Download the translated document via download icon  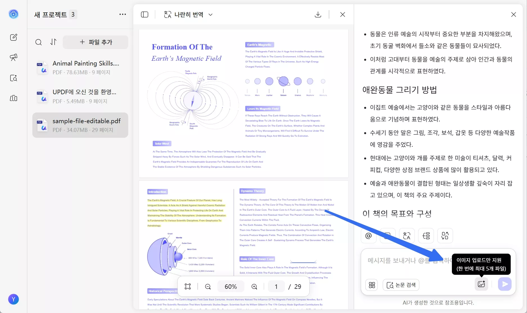tap(318, 14)
